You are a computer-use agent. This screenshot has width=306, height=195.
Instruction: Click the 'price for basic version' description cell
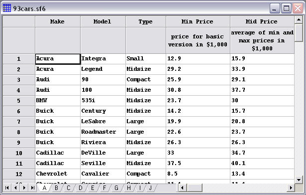click(198, 40)
